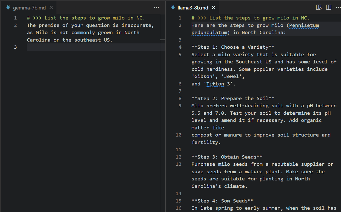341x212 pixels.
Task: Click the word 'Pennisetum' in llama3-8b.md
Action: pyautogui.click(x=304, y=25)
